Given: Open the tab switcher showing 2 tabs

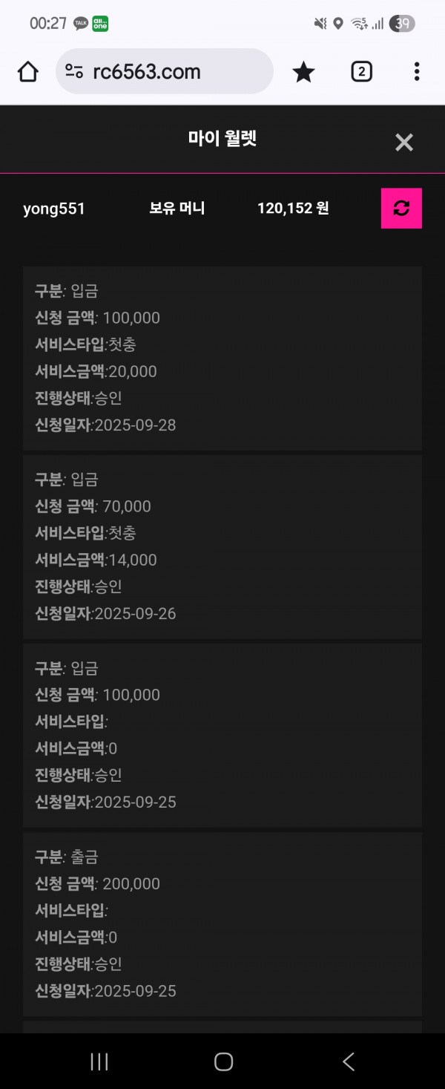Looking at the screenshot, I should click(361, 71).
